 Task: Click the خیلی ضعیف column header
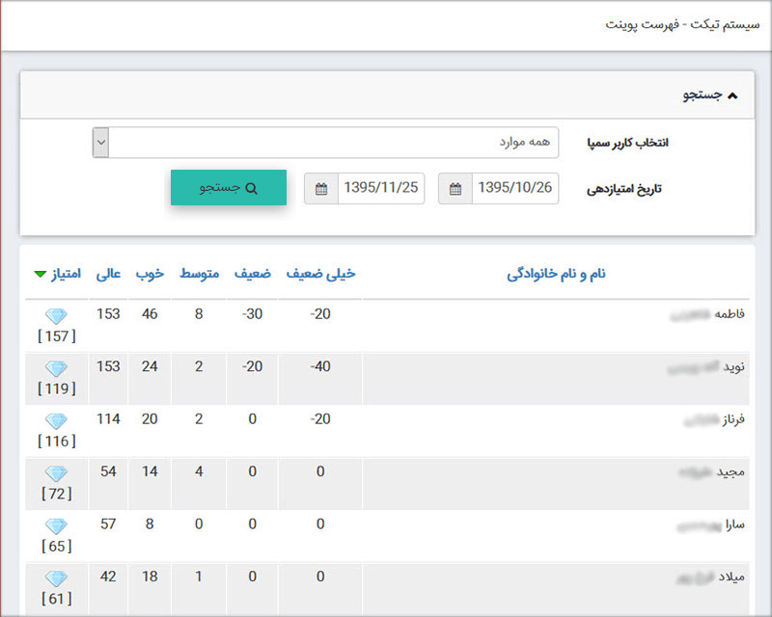point(322,274)
